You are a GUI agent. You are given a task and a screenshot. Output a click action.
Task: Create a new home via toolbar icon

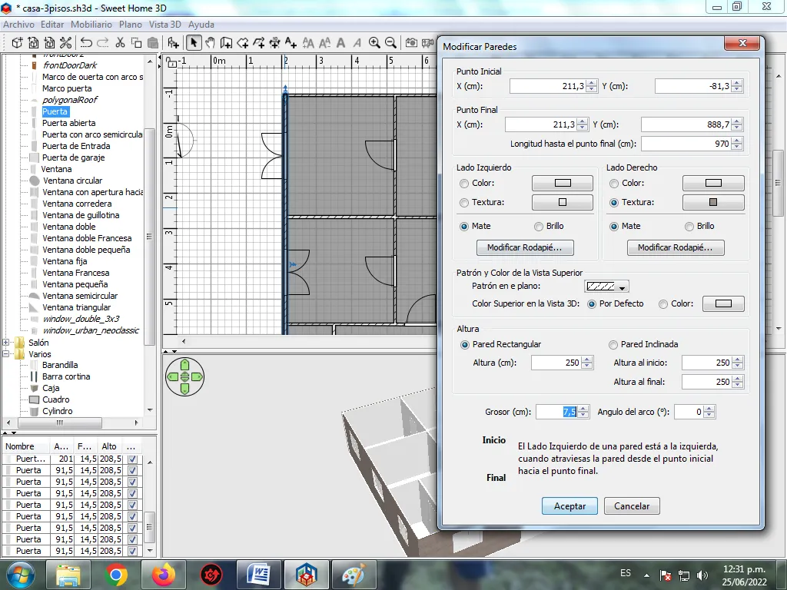point(18,43)
